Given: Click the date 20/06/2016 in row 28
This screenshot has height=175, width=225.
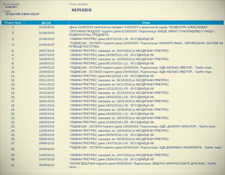Looking at the screenshot, I should 46,149.
